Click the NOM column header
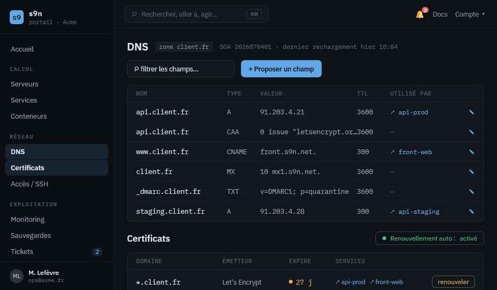Viewport: 497px width, 290px height. click(x=141, y=93)
